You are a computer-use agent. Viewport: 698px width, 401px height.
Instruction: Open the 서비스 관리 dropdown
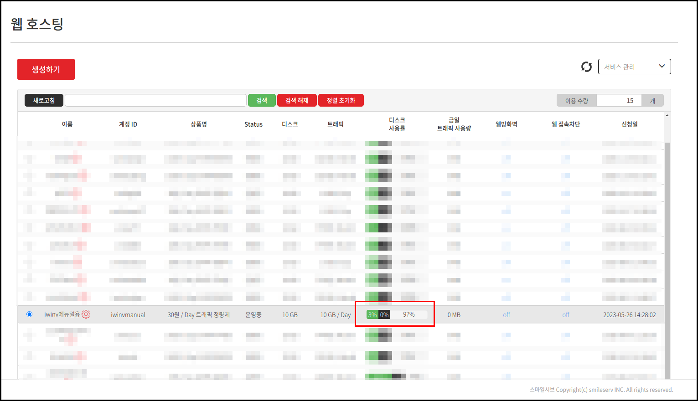coord(634,67)
